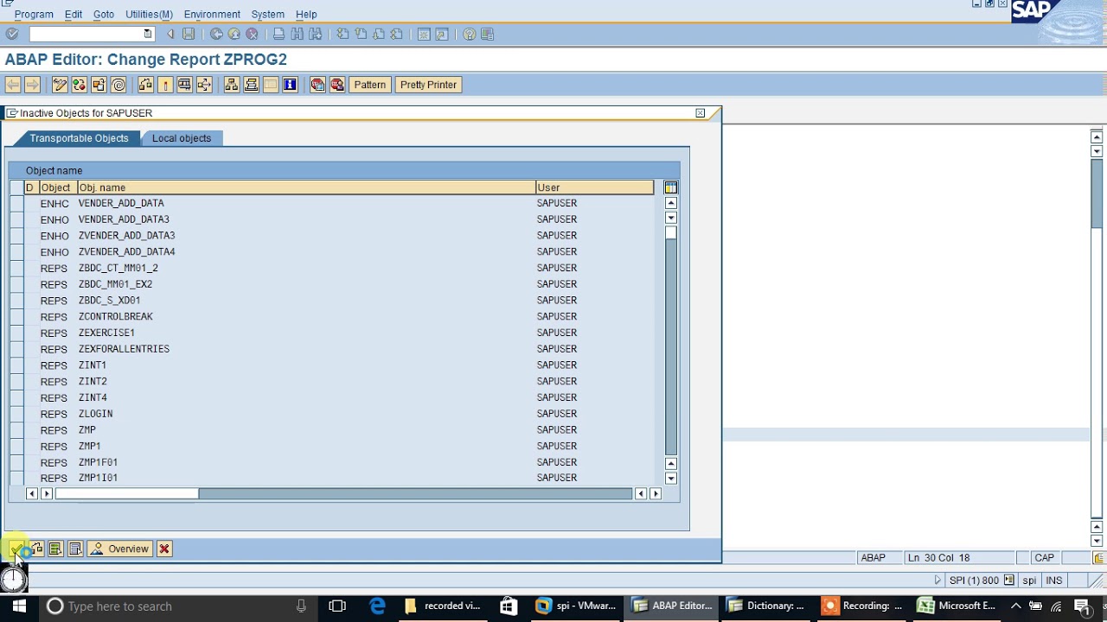Click the blue Help On info icon

(x=290, y=85)
